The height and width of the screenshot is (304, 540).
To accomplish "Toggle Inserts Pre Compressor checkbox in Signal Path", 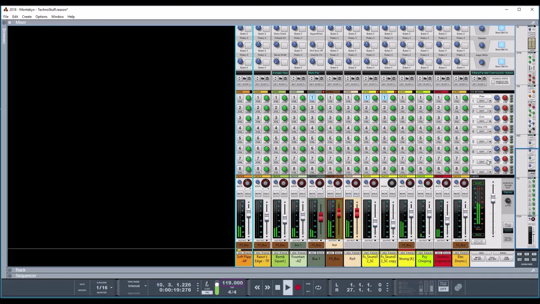I will click(493, 82).
